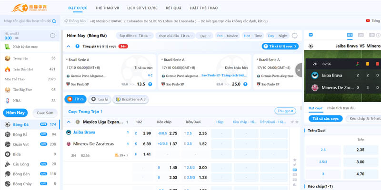Select the NBA league icon
This screenshot has width=381, height=190.
pyautogui.click(x=8, y=101)
